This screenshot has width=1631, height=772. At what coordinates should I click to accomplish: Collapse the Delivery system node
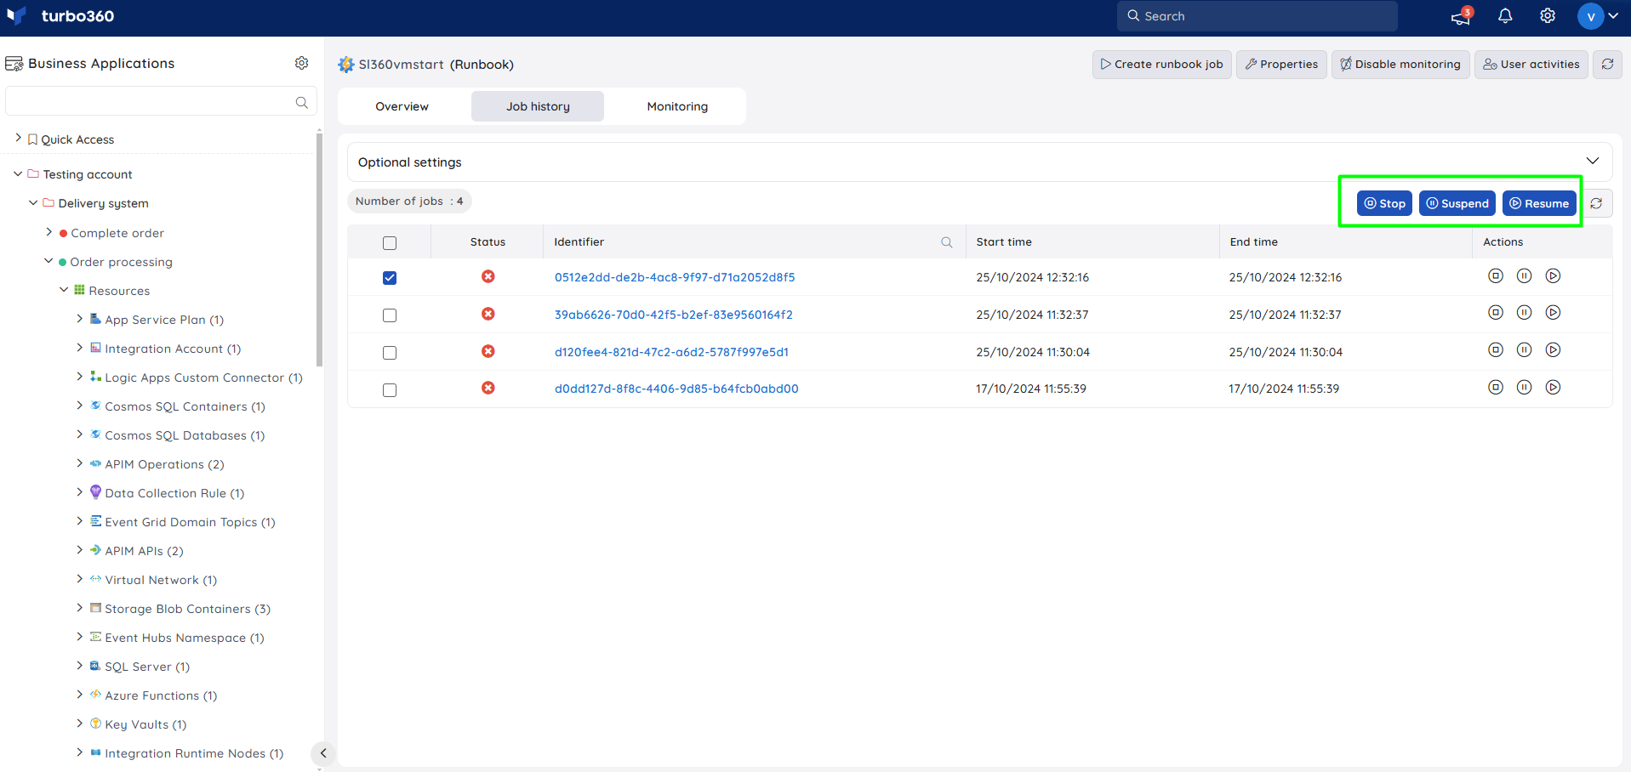tap(33, 202)
